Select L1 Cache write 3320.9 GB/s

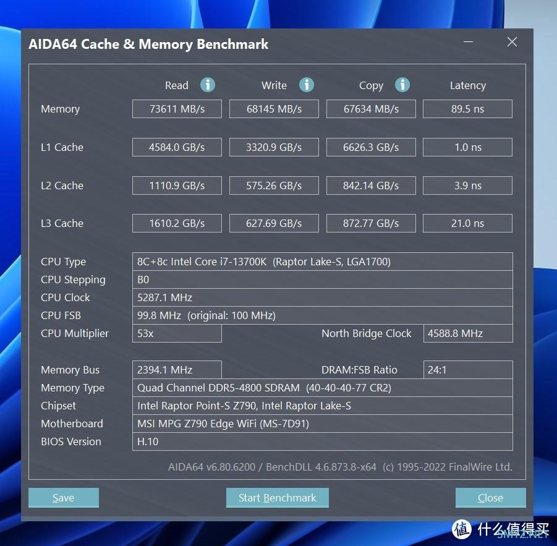click(274, 147)
